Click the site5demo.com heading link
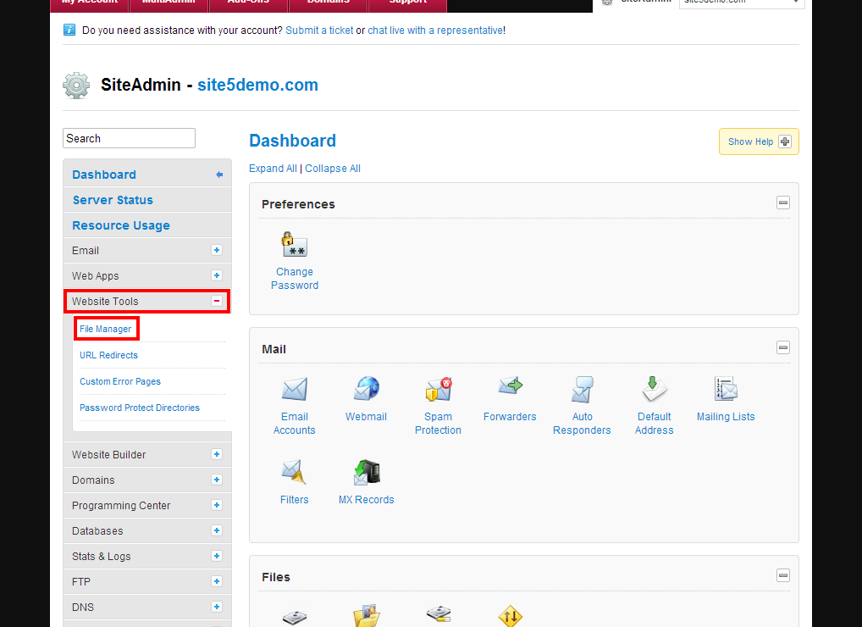 point(257,85)
